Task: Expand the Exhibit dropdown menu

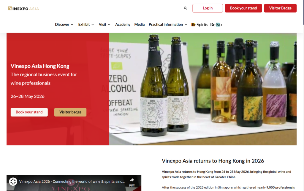Action: coord(86,25)
